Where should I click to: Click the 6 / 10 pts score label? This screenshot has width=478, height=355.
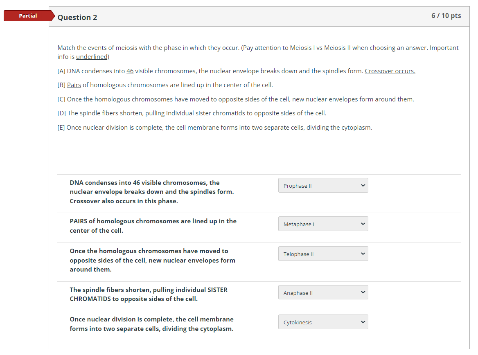tap(446, 16)
